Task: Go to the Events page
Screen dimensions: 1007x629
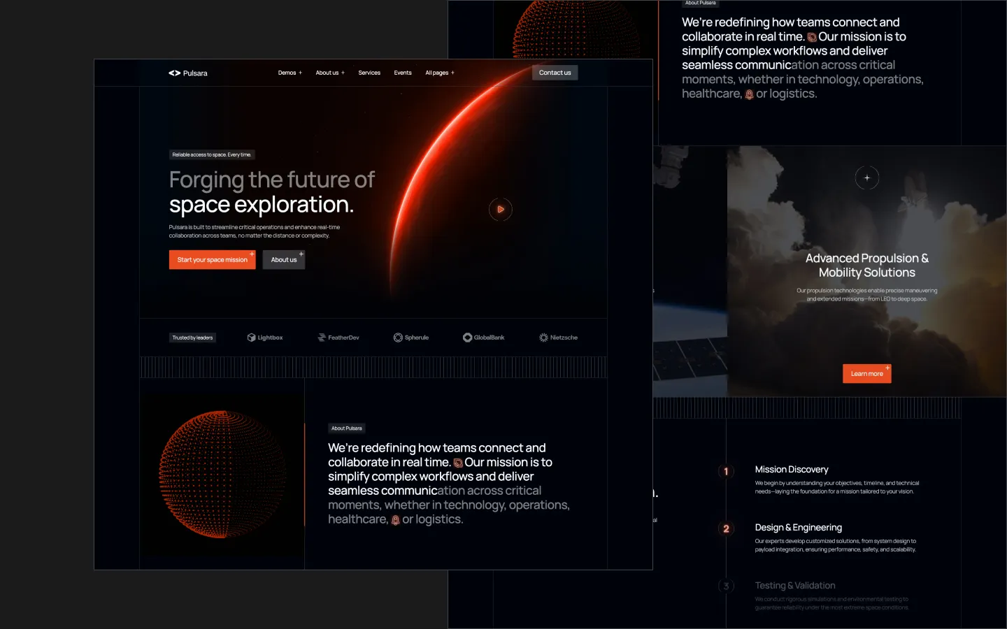Action: click(403, 73)
